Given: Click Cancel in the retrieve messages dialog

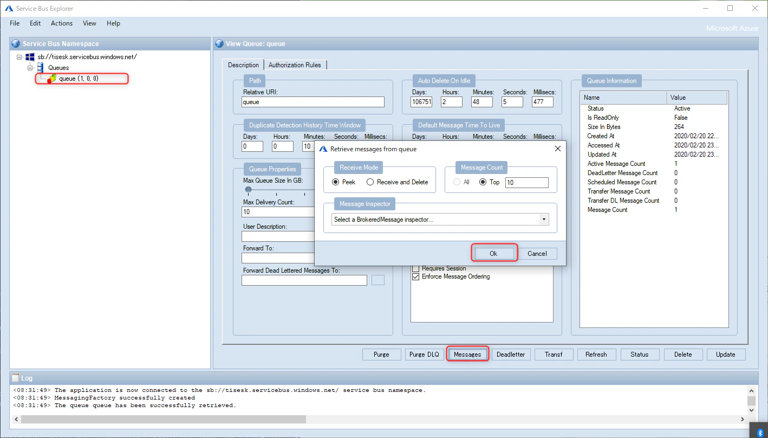Looking at the screenshot, I should pos(537,253).
